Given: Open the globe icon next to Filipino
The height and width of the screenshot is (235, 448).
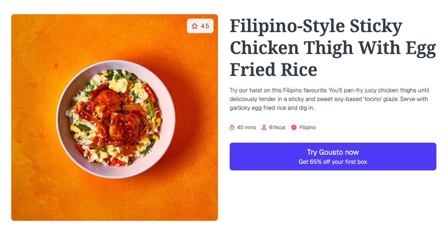Looking at the screenshot, I should [295, 127].
